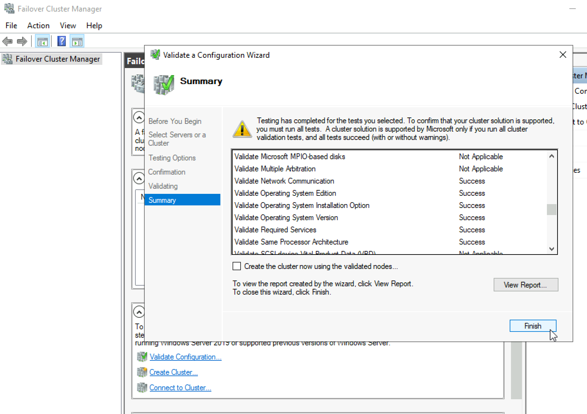Click the Create Cluster link icon
This screenshot has height=414, width=587.
coord(142,372)
